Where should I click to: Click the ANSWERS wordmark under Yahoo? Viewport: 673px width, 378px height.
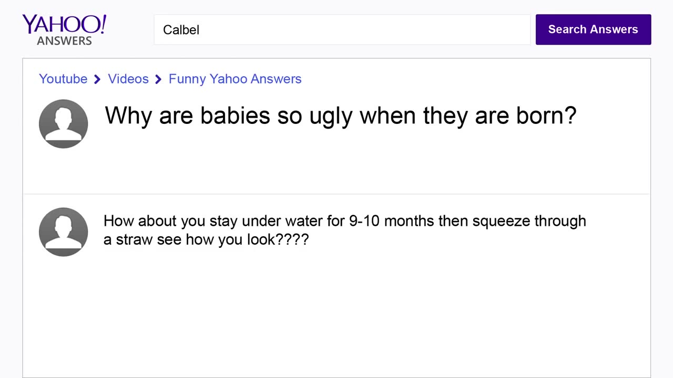64,40
